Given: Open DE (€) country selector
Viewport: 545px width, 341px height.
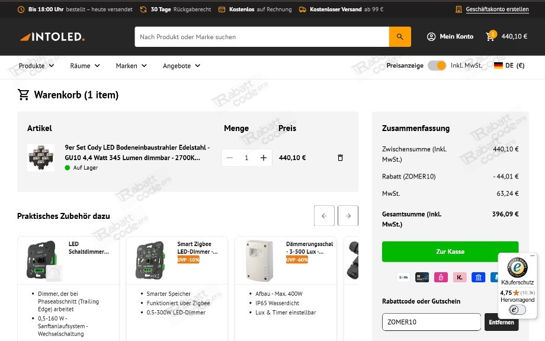Looking at the screenshot, I should click(509, 65).
